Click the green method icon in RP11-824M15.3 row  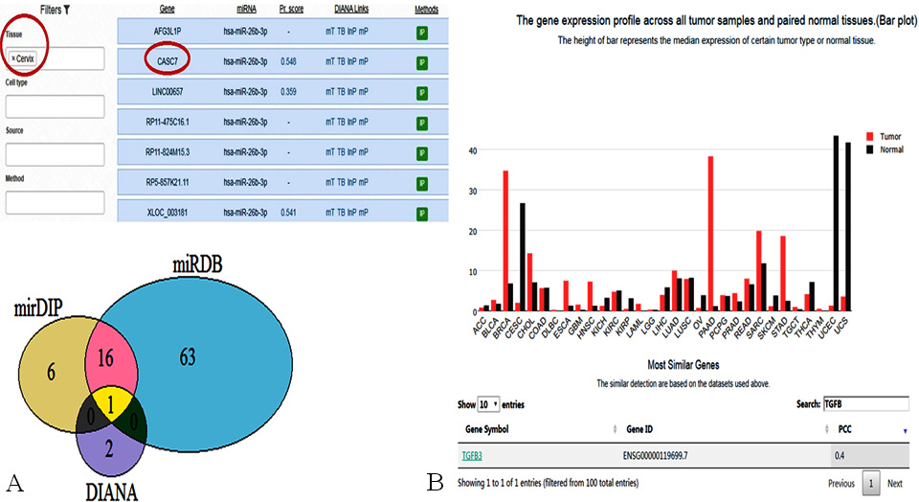pos(422,153)
